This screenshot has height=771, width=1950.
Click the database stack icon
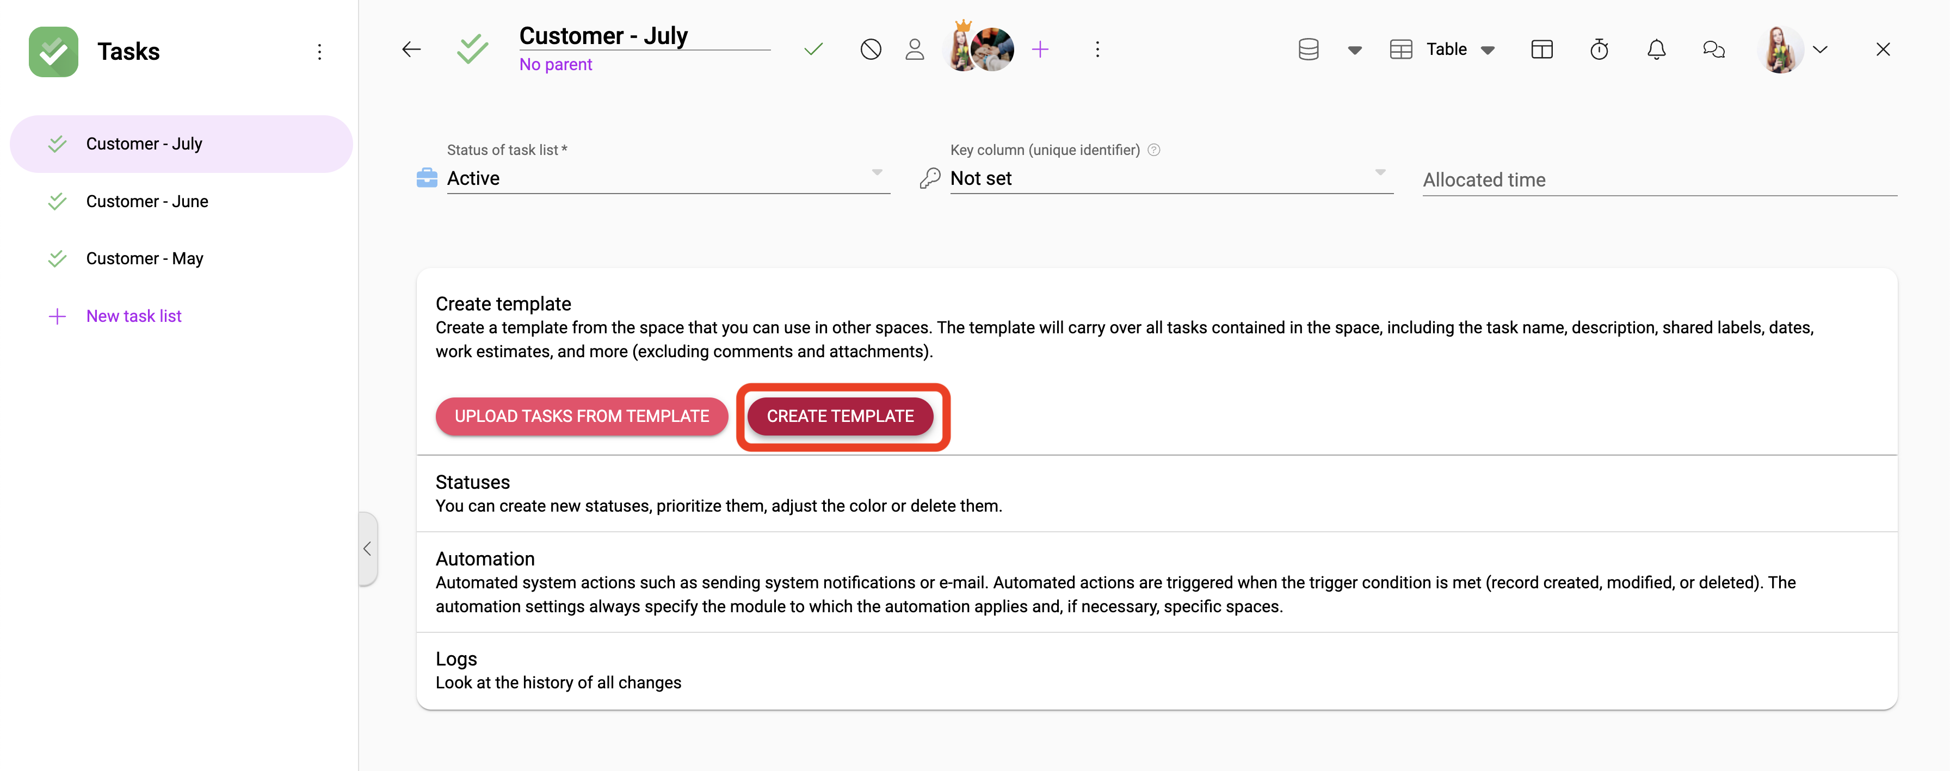[x=1308, y=50]
